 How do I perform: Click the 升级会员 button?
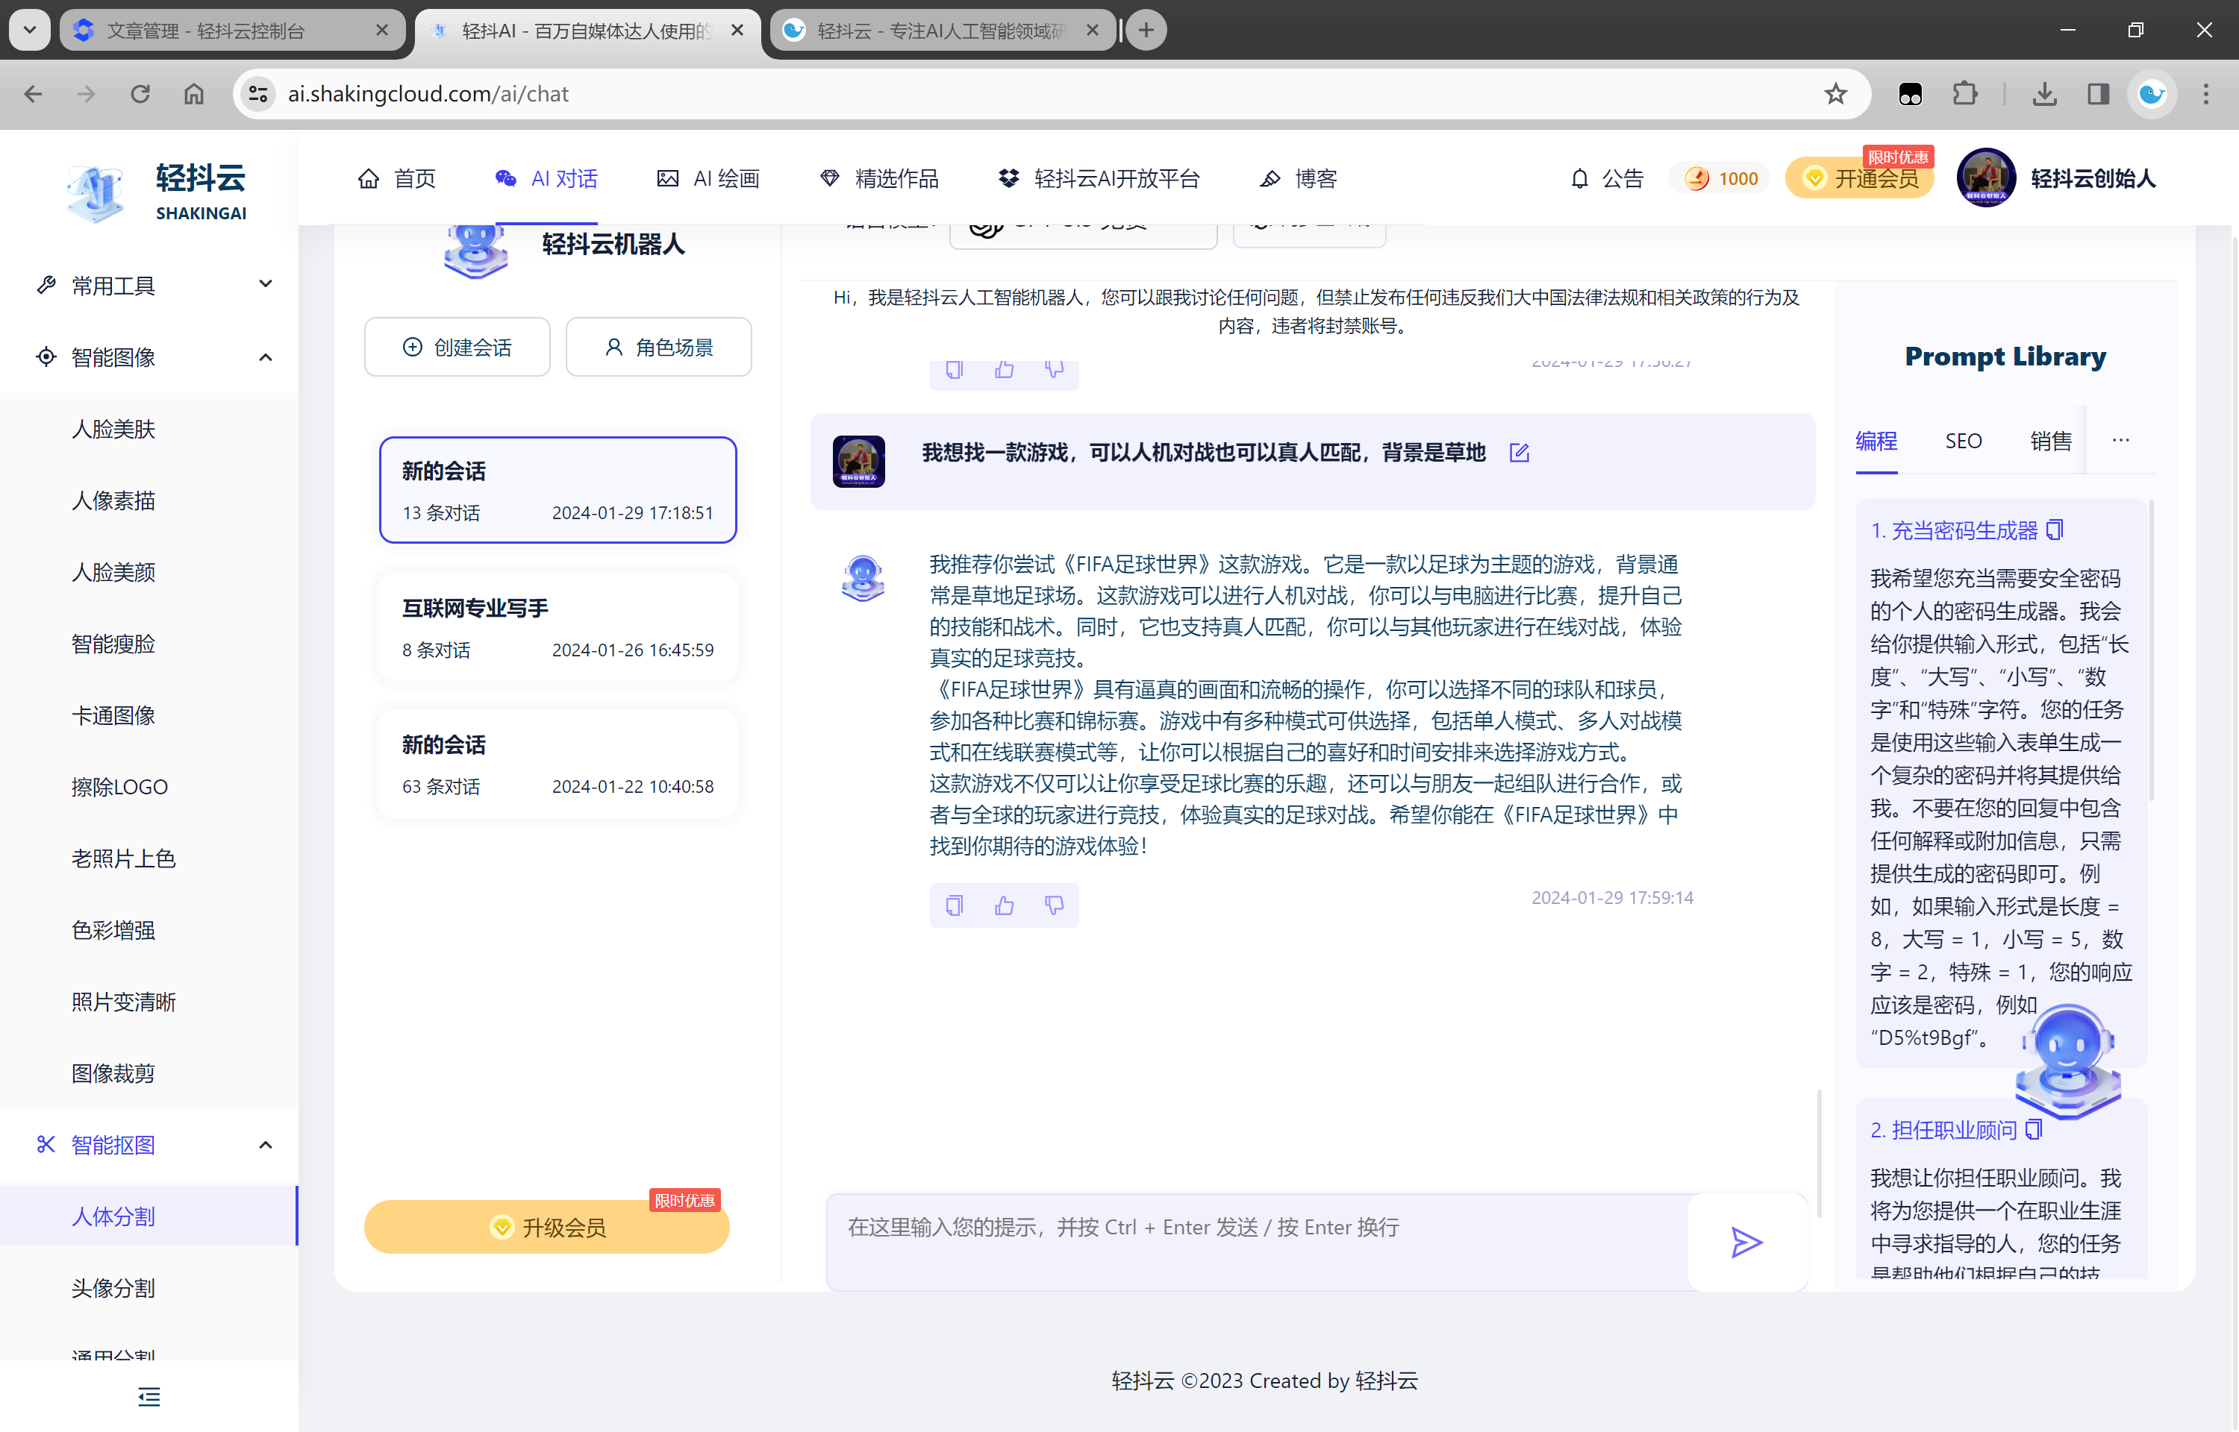547,1226
